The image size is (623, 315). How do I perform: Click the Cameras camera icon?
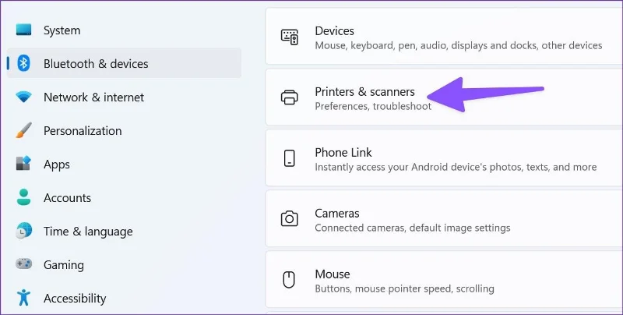(289, 219)
